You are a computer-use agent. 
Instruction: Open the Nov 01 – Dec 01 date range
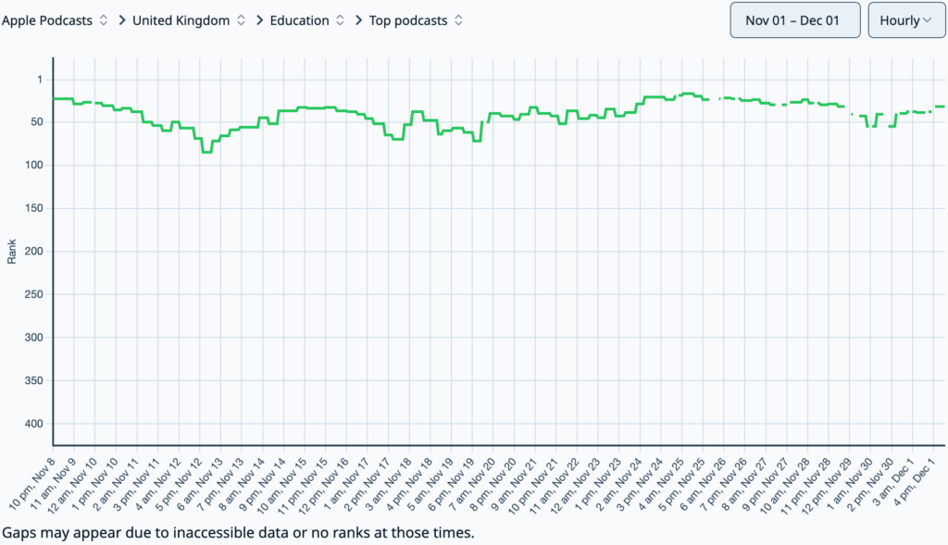coord(795,20)
